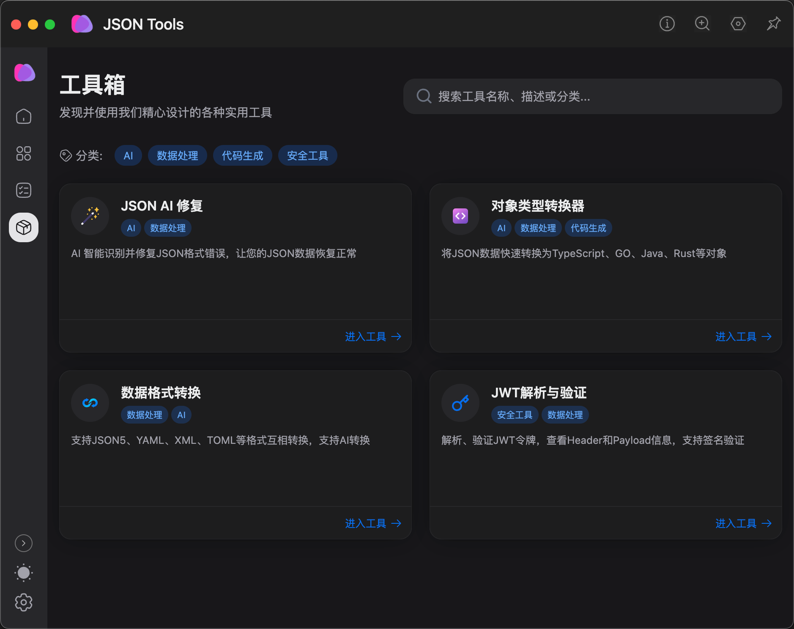
Task: Click the 数据格式转换 card title
Action: click(161, 393)
